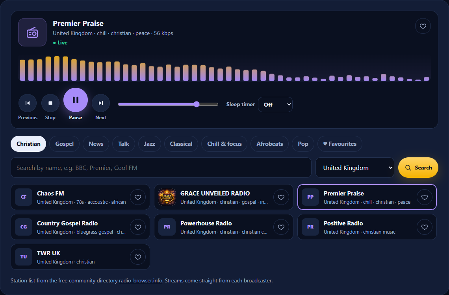Click the TU badge of TWR UK
The width and height of the screenshot is (449, 295).
tap(24, 257)
